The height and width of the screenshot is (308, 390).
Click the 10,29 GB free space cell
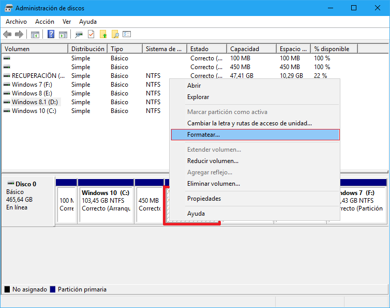[291, 76]
